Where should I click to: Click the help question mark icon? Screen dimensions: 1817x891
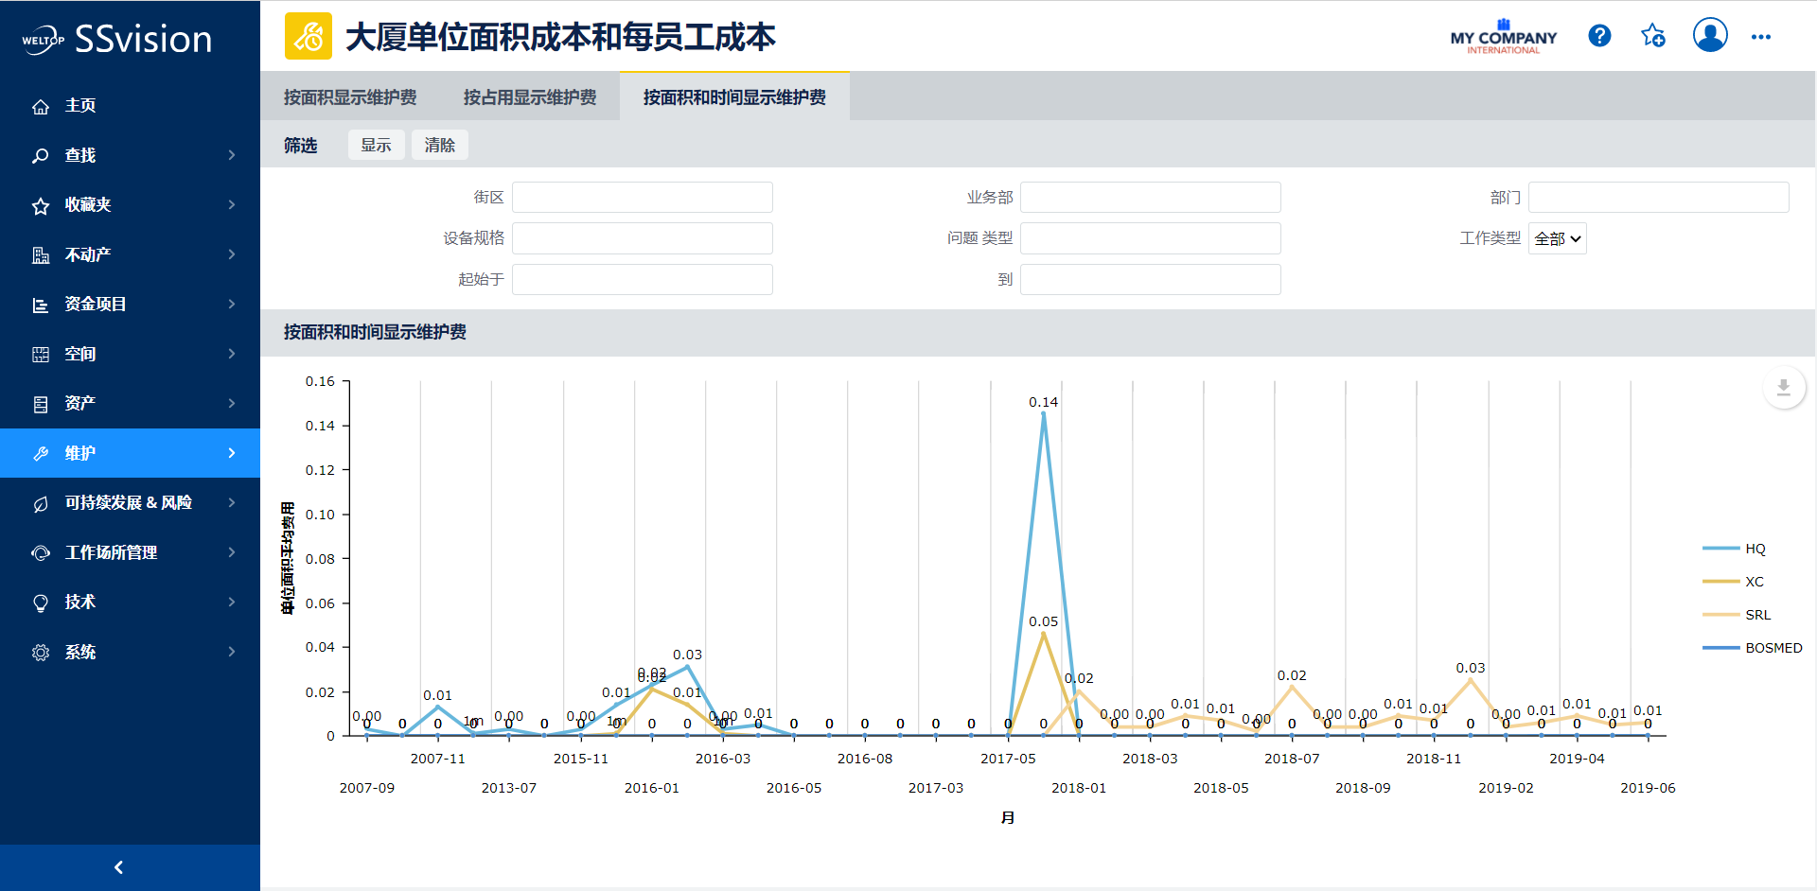pos(1599,36)
